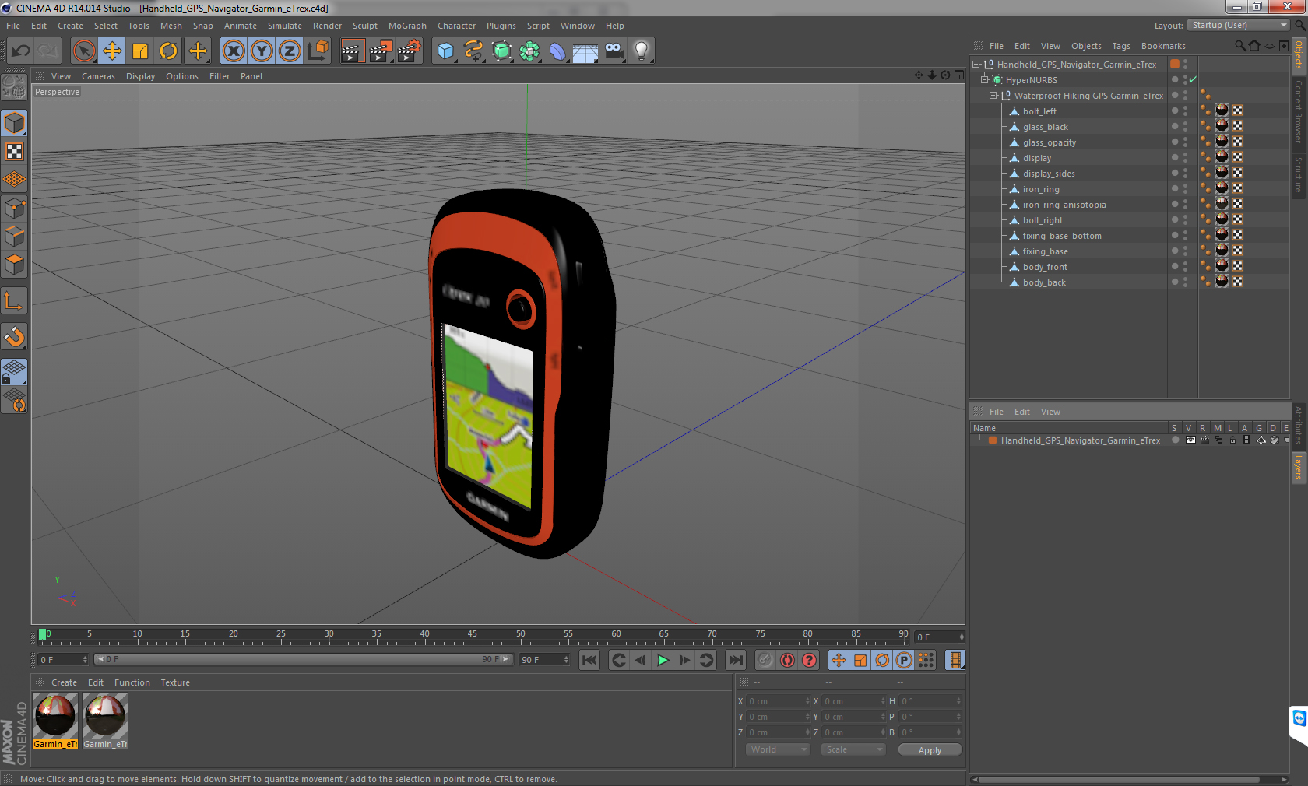Click the frame range preview slider bar

303,659
